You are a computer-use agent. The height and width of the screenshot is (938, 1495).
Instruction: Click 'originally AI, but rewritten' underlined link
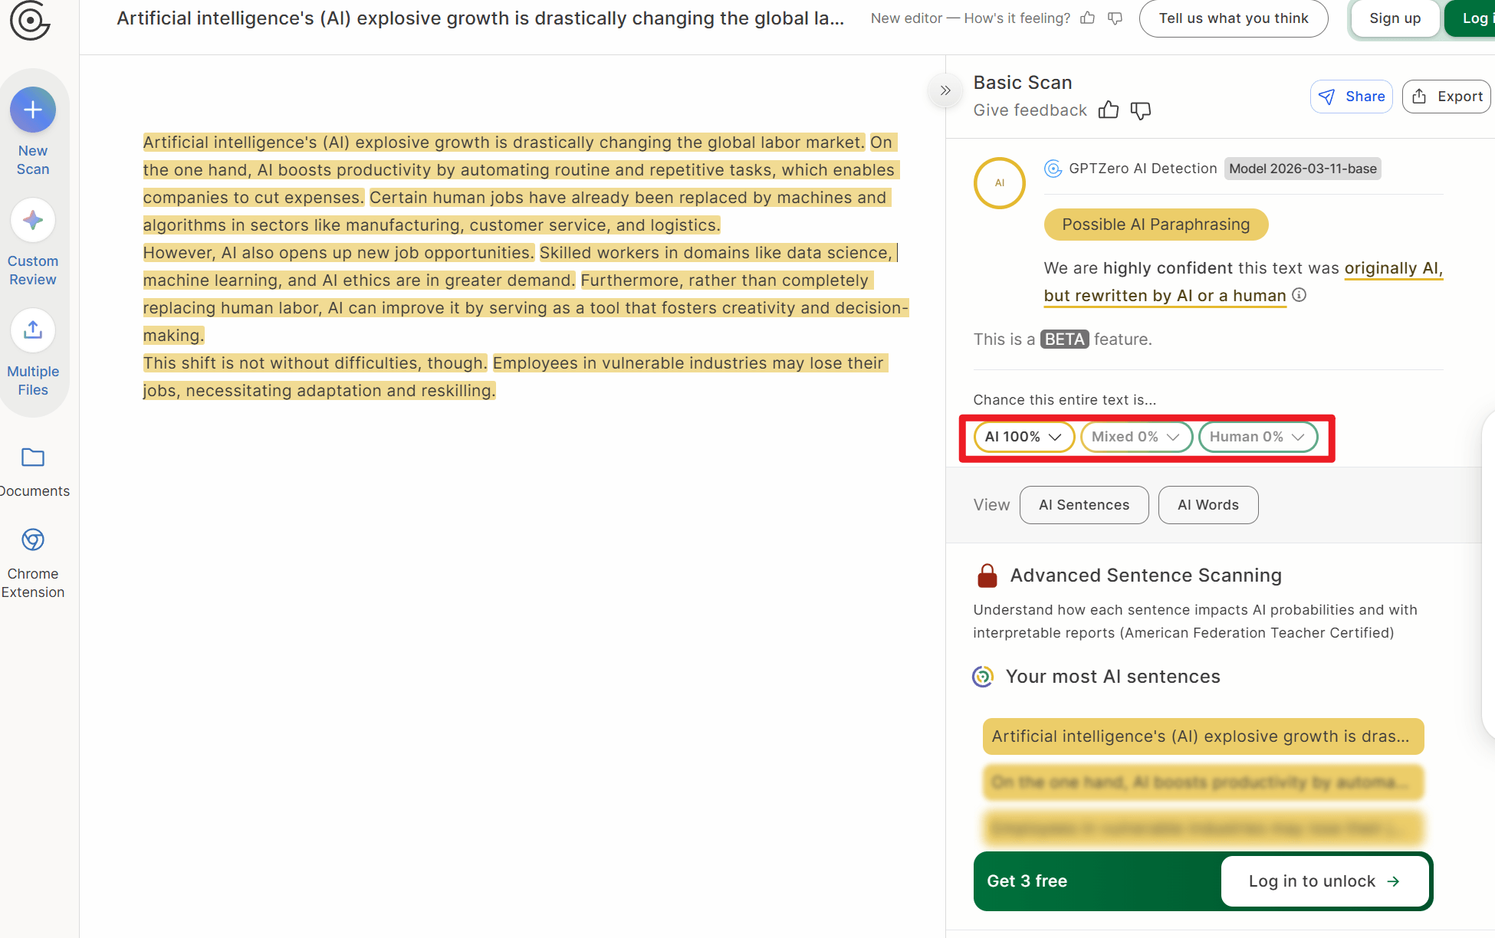pyautogui.click(x=1243, y=282)
